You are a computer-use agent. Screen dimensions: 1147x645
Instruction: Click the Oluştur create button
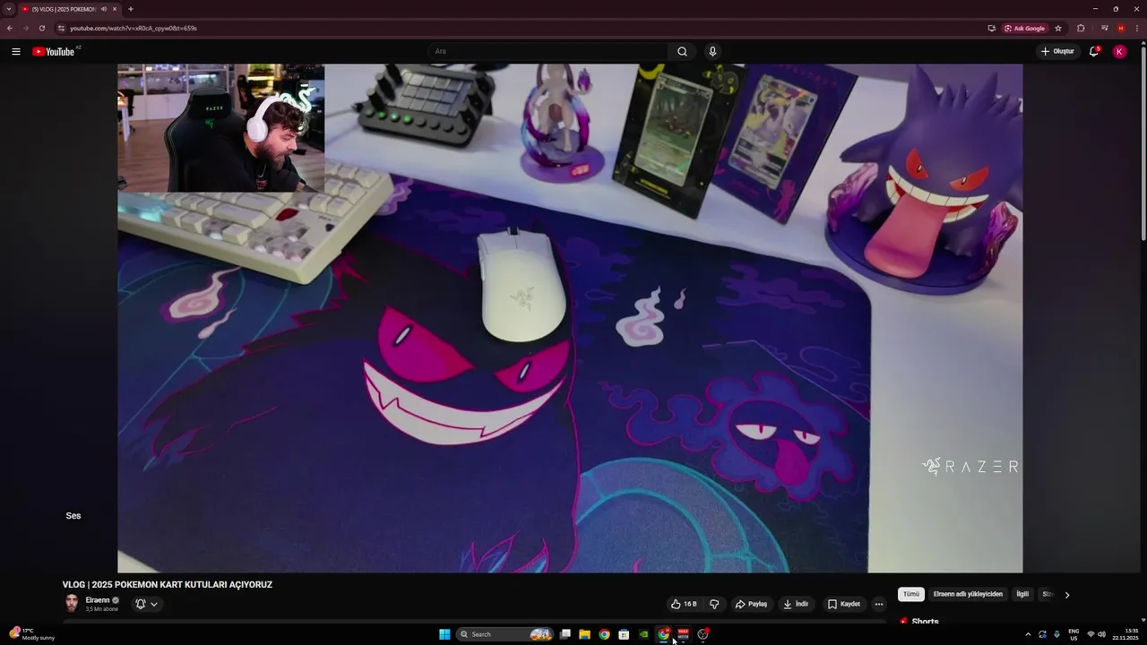point(1057,51)
